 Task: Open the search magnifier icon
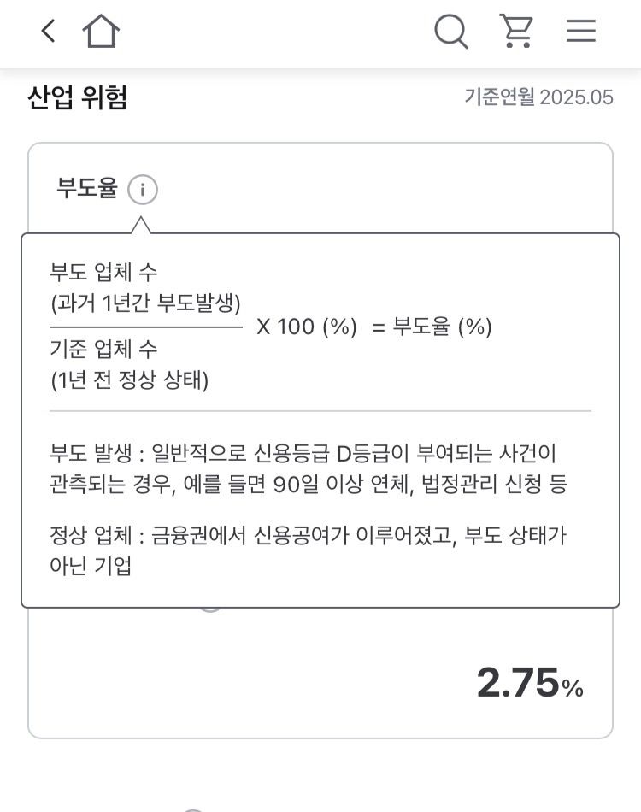pos(451,32)
